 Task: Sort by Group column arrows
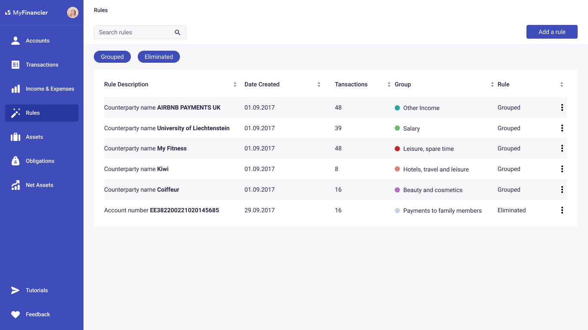click(492, 85)
